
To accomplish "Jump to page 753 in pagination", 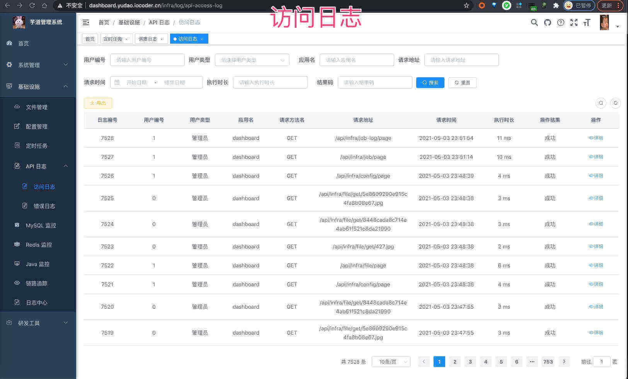I will pos(548,362).
